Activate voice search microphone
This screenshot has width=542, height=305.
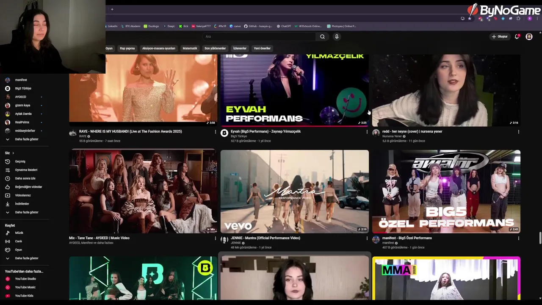(337, 36)
